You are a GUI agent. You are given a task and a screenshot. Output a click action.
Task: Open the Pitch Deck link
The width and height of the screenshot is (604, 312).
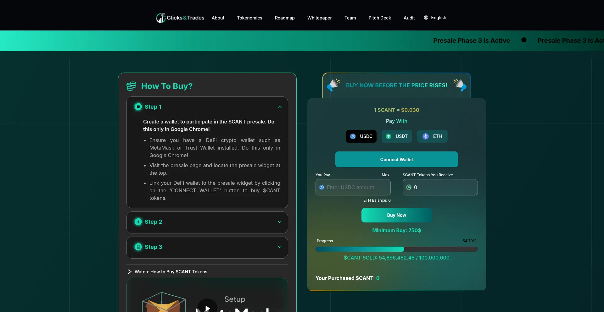[x=380, y=18]
